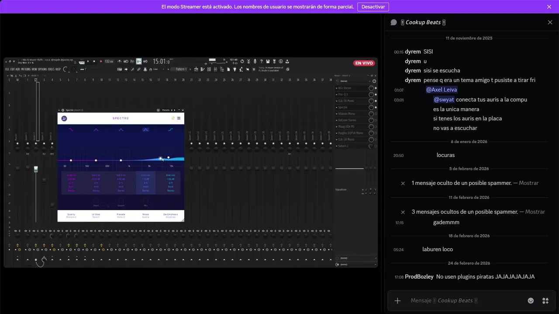Click the stamp tool icon in toolbar
The width and height of the screenshot is (559, 314).
(145, 69)
